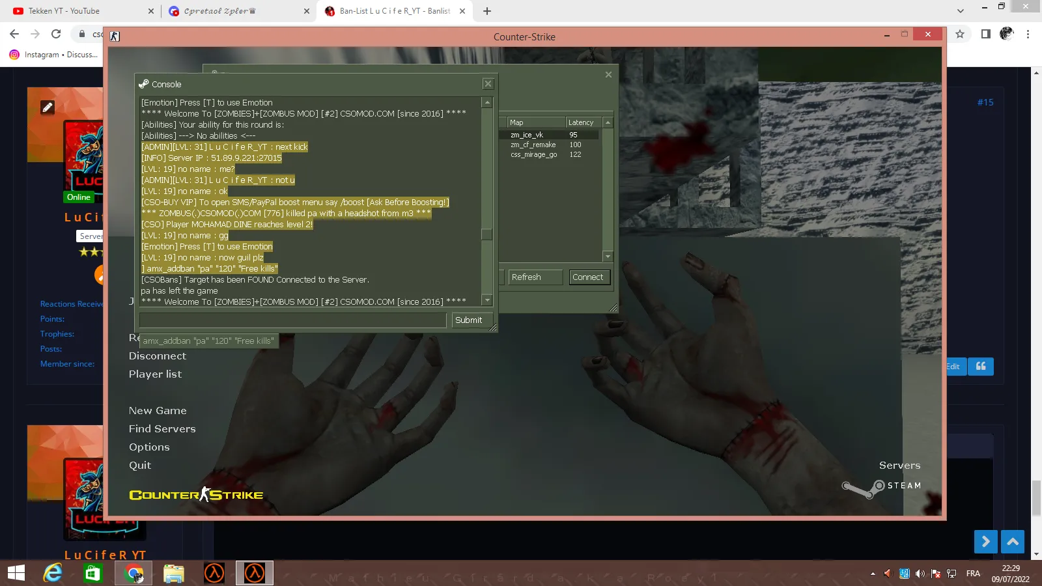Click the site padlock icon

(x=82, y=34)
